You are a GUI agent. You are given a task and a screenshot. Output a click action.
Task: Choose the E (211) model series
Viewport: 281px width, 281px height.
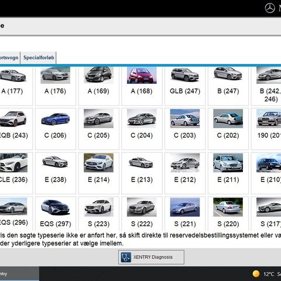tap(228, 173)
